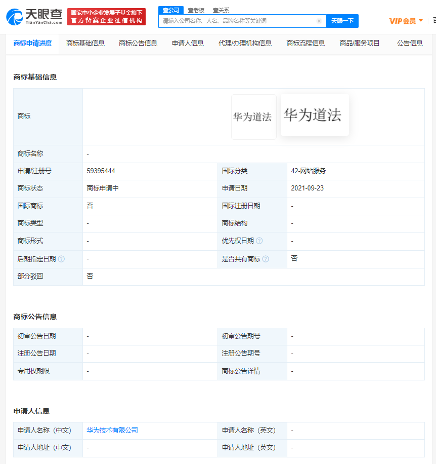Click the small 华为道法 trademark thumbnail
This screenshot has height=464, width=436.
pyautogui.click(x=253, y=117)
